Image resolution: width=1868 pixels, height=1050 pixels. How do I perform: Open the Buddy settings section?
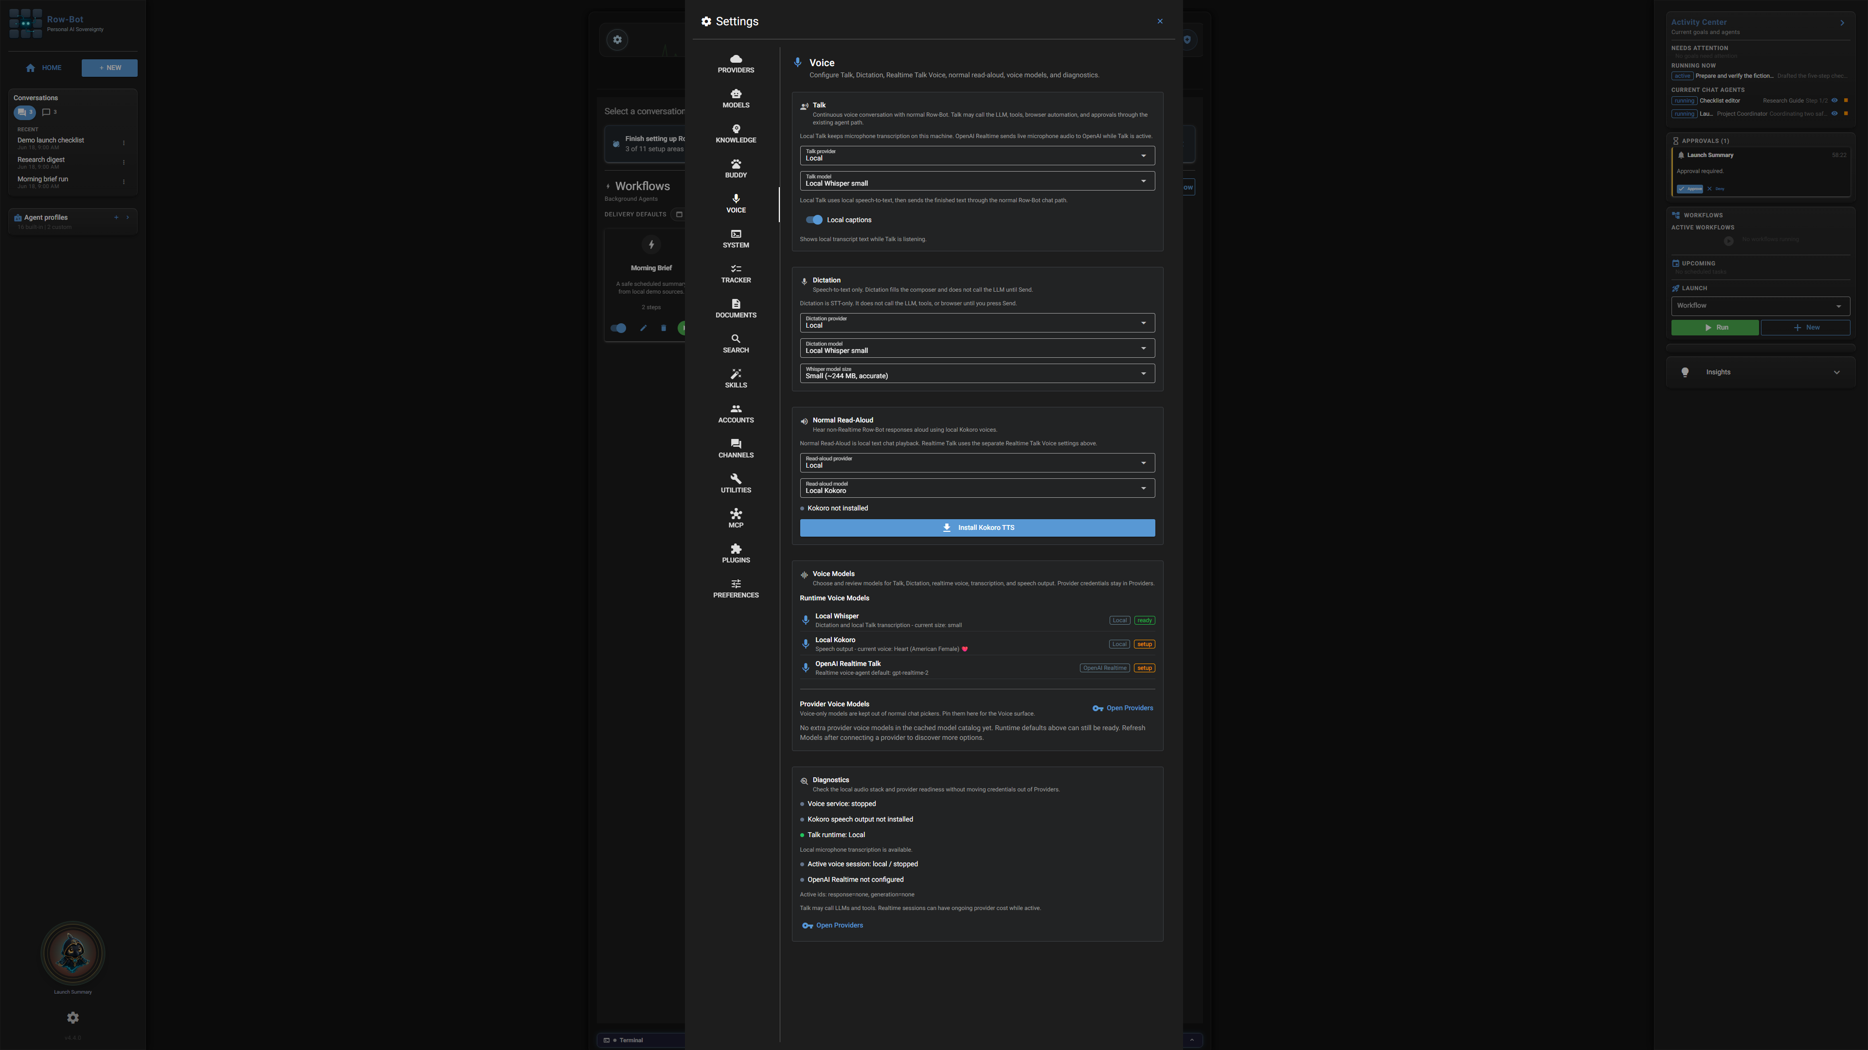point(736,169)
